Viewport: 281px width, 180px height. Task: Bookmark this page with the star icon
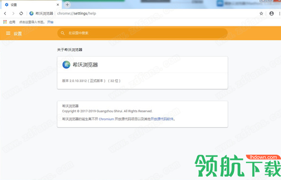(x=261, y=13)
